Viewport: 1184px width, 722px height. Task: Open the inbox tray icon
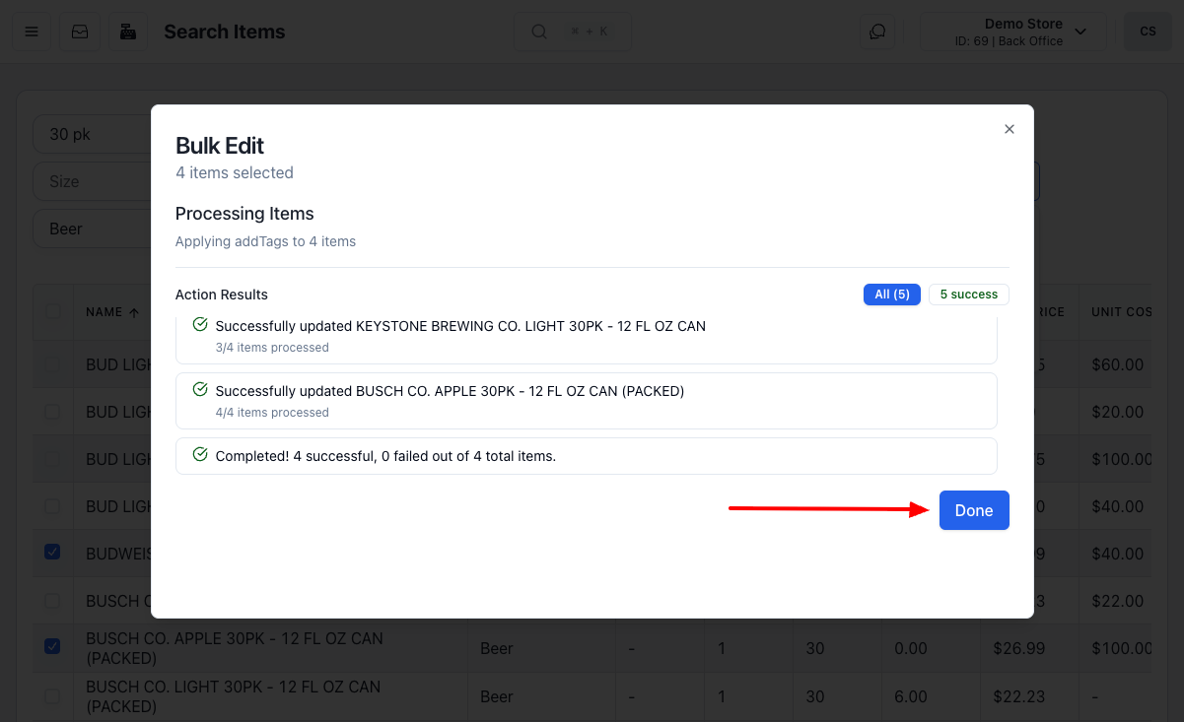pos(80,32)
